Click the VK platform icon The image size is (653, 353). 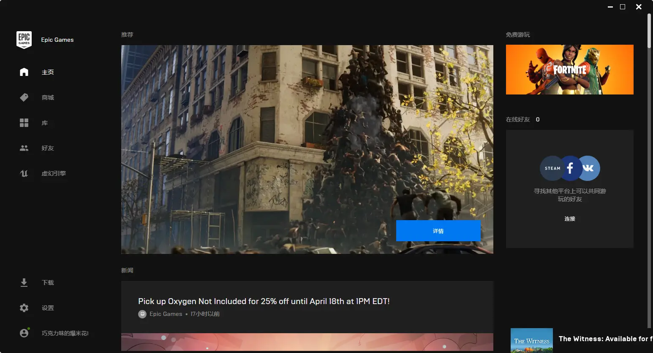tap(589, 168)
